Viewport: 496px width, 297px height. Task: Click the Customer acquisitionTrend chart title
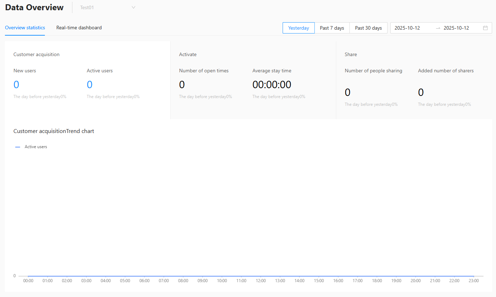coord(54,131)
